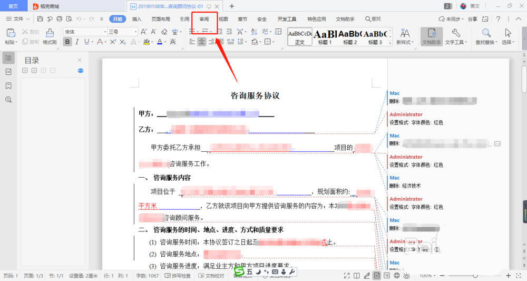The width and height of the screenshot is (527, 281).
Task: Toggle page layout view in status bar
Action: (x=377, y=276)
